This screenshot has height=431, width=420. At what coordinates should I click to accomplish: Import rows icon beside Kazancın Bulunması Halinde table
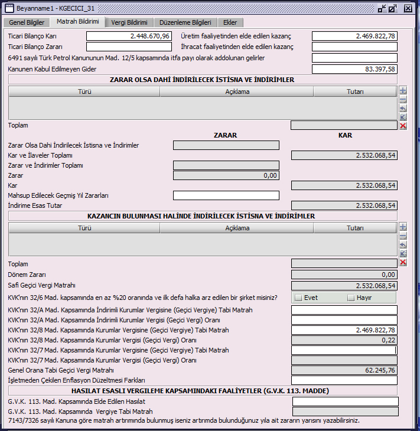[x=403, y=253]
